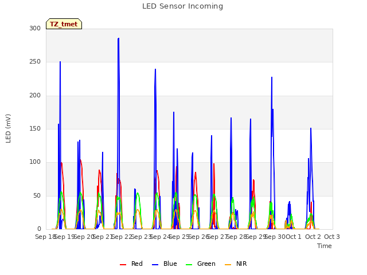Click the blue peak near 228 mV on Sep 30

click(x=272, y=77)
